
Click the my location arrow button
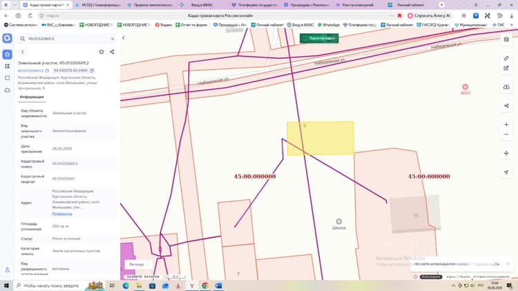[506, 172]
